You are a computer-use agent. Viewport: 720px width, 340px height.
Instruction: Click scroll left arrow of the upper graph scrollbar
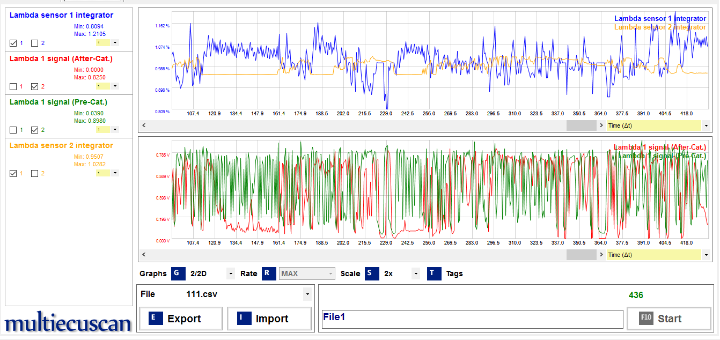[x=143, y=125]
